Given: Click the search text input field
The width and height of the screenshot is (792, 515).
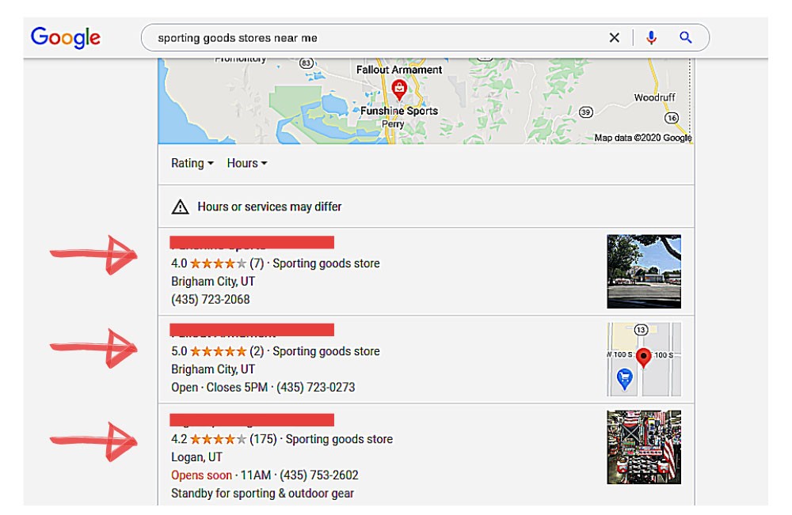Looking at the screenshot, I should pyautogui.click(x=372, y=37).
